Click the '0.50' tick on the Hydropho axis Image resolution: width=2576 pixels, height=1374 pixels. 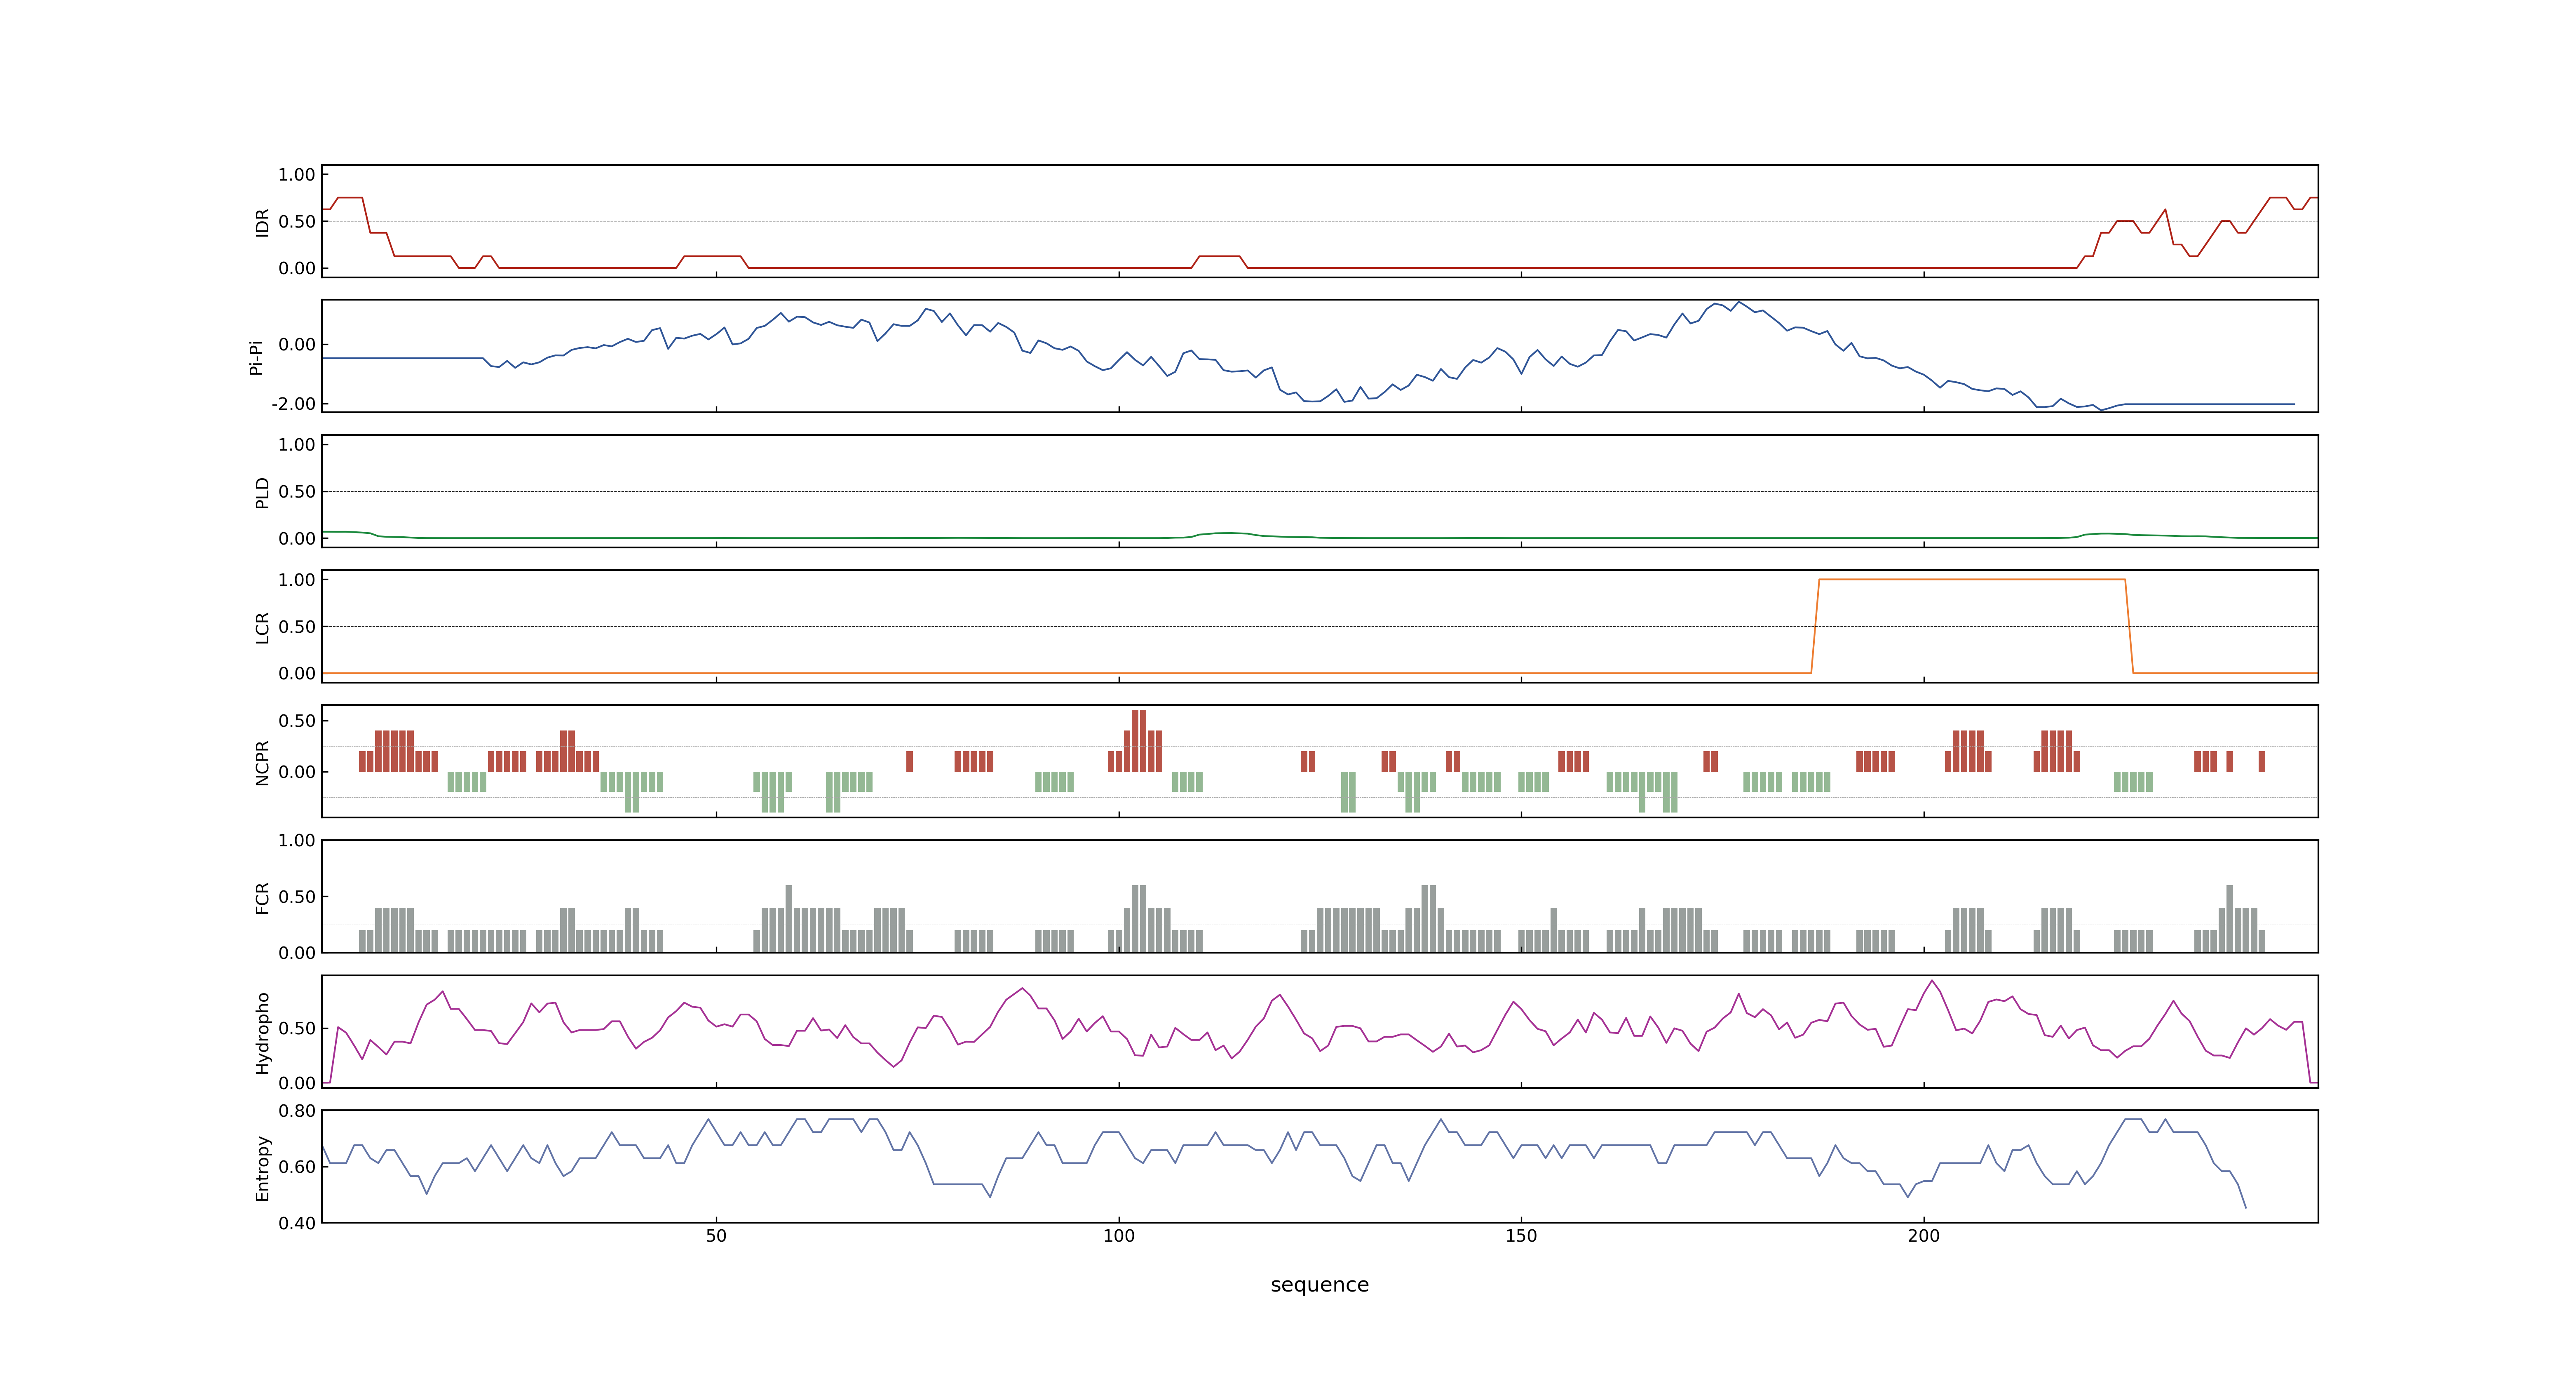click(297, 1029)
